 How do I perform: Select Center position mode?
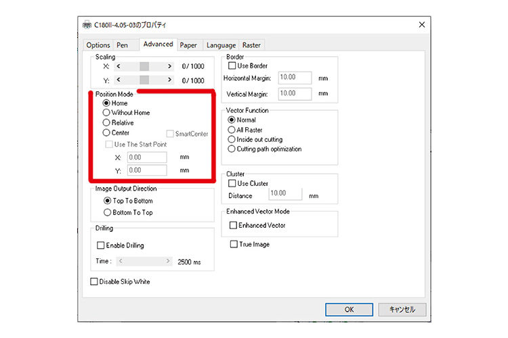(106, 133)
